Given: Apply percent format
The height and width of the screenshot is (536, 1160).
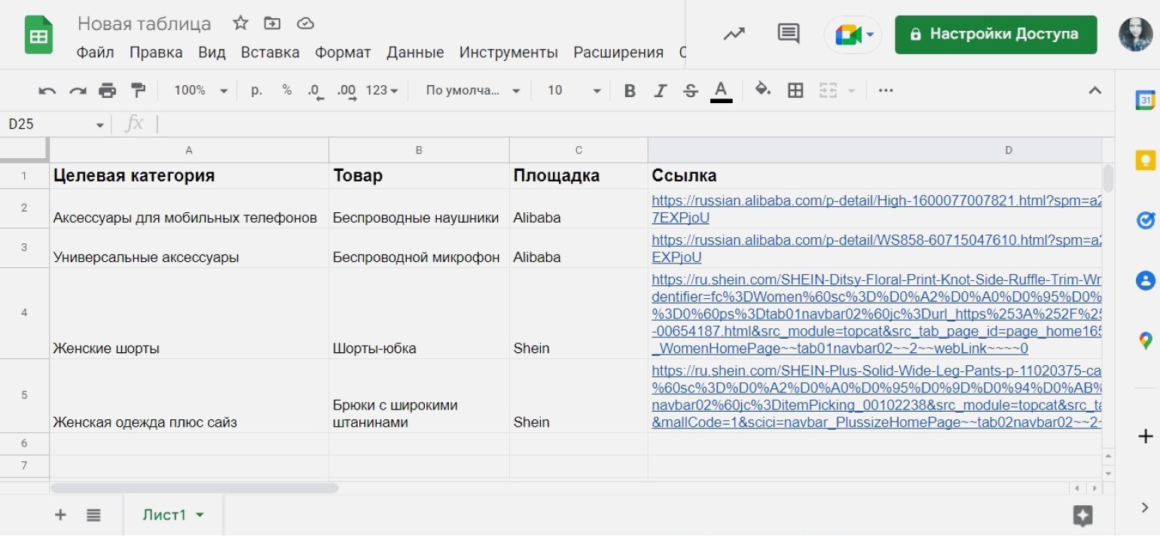Looking at the screenshot, I should tap(287, 90).
